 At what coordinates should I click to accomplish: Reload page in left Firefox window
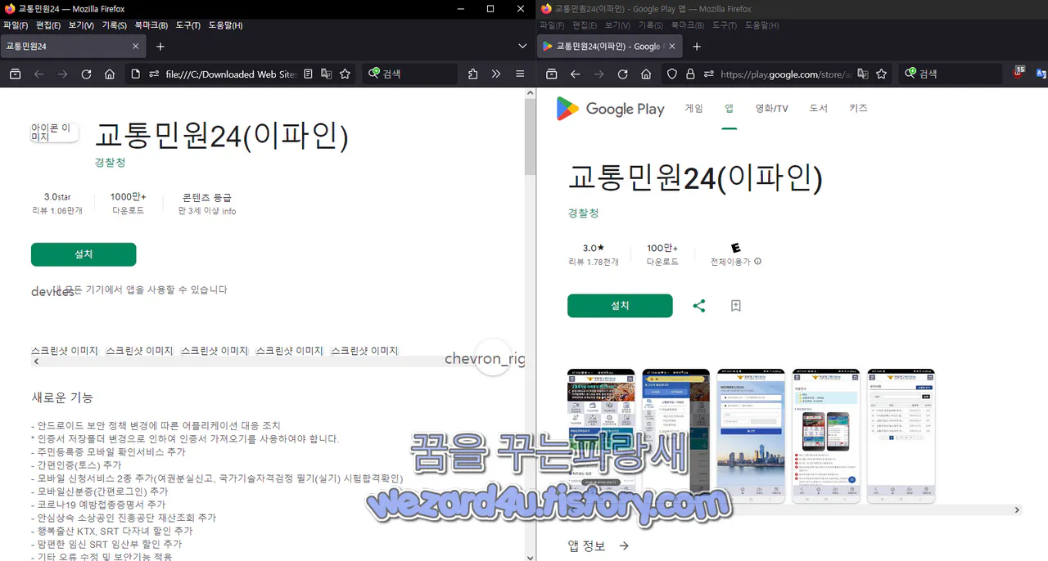[x=86, y=74]
